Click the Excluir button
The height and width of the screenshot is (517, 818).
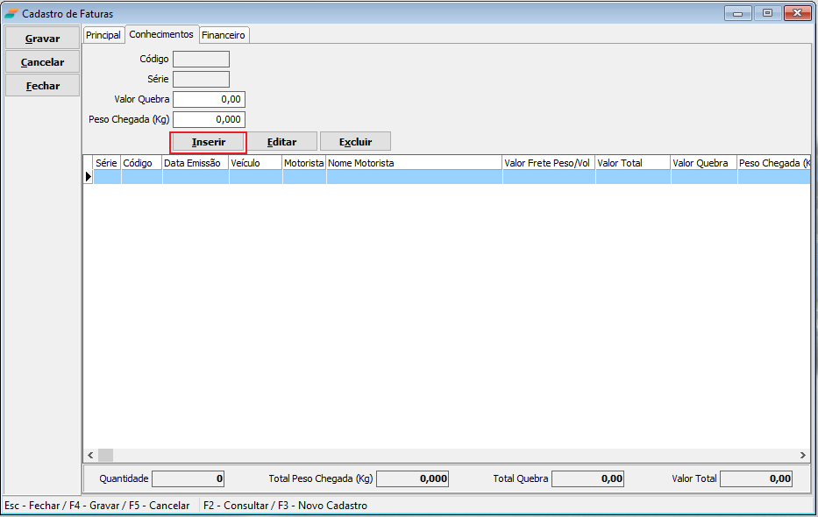355,142
